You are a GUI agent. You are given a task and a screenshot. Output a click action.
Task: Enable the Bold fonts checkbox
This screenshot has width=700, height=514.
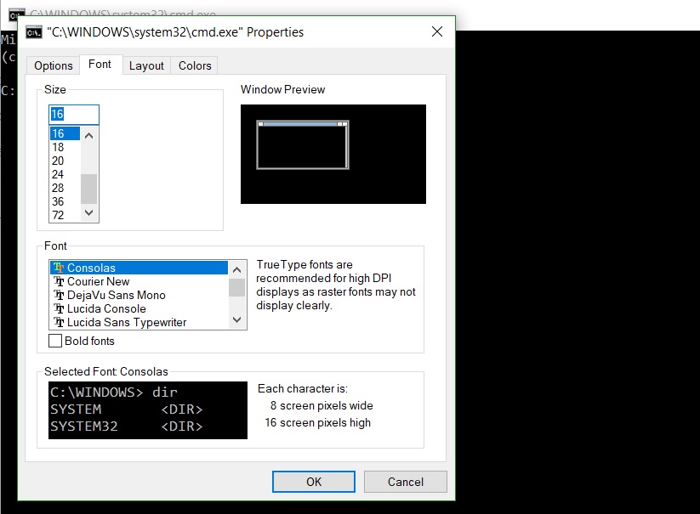click(54, 341)
